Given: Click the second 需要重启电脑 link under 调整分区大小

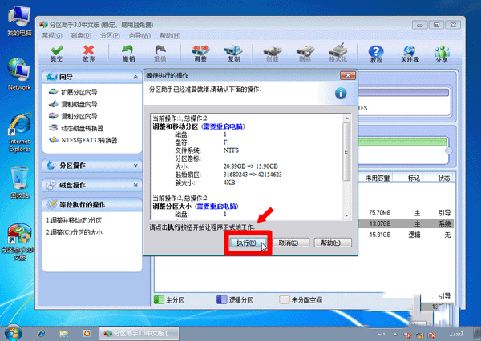Looking at the screenshot, I should [216, 206].
